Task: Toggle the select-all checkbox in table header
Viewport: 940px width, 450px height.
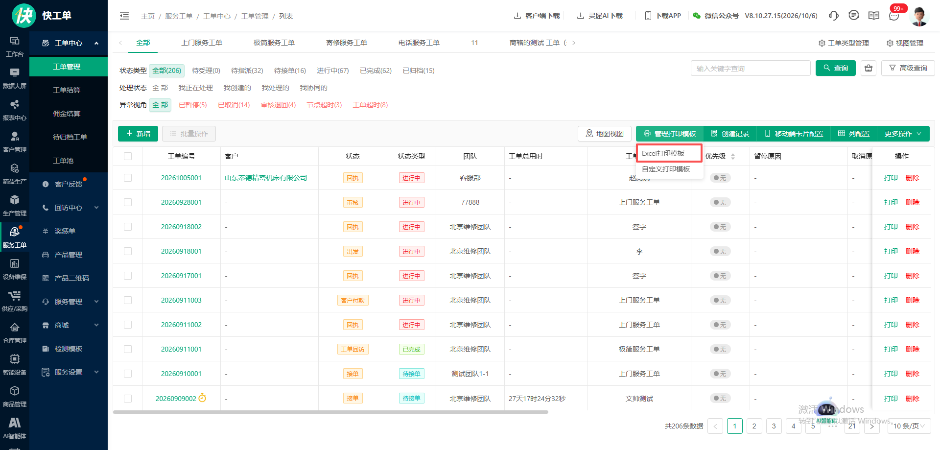Action: (128, 156)
